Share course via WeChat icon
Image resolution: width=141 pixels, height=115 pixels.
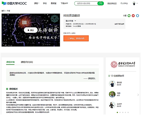pyautogui.click(x=129, y=16)
